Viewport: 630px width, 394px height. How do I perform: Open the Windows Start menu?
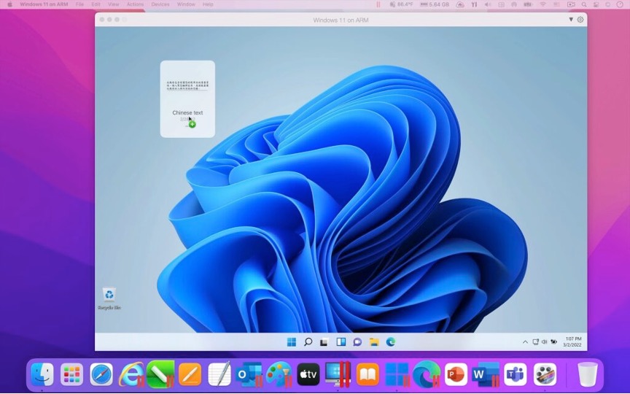pyautogui.click(x=292, y=341)
